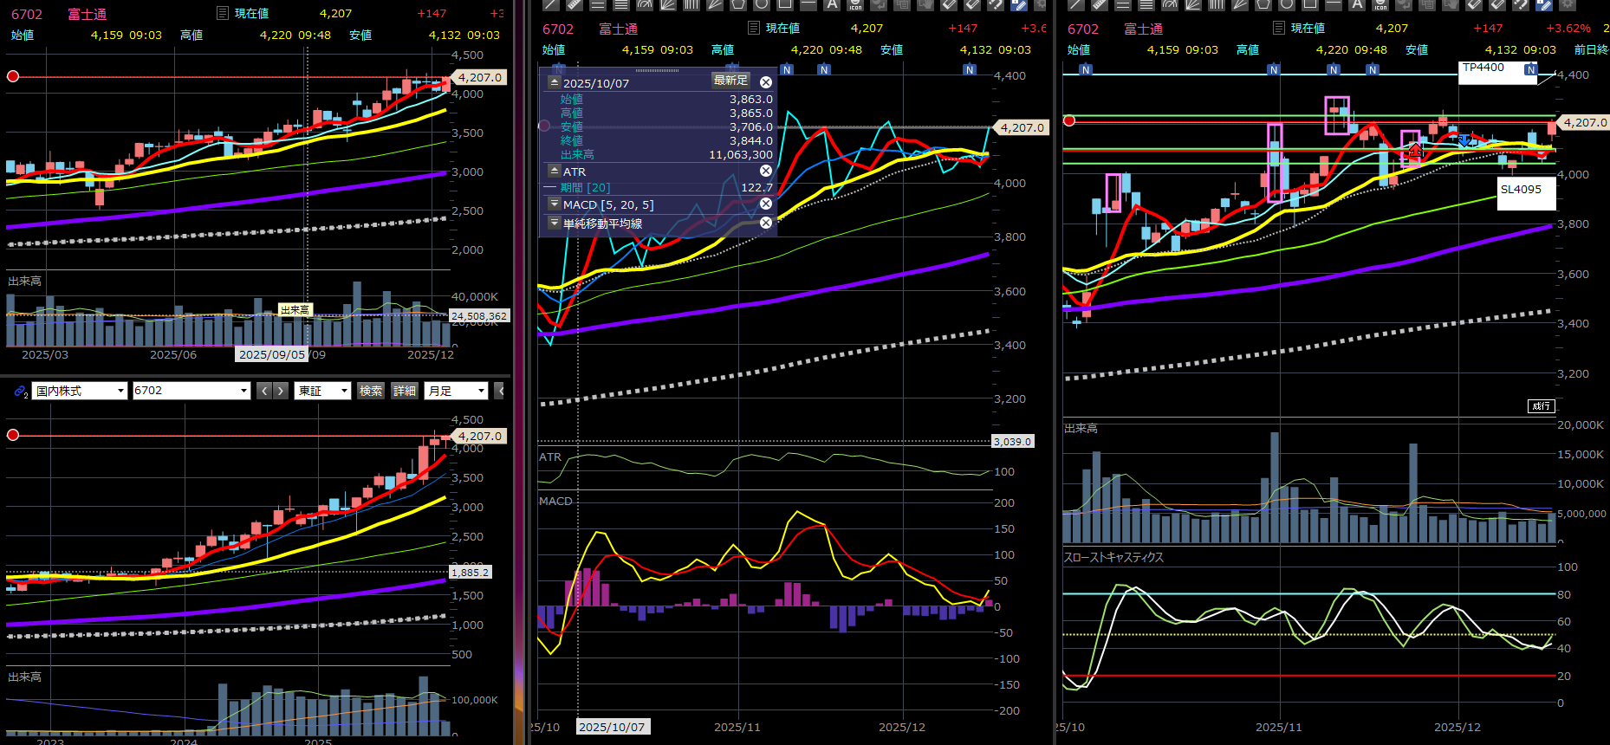This screenshot has height=745, width=1610.
Task: Open the 月足 timeframe dropdown
Action: pos(457,392)
